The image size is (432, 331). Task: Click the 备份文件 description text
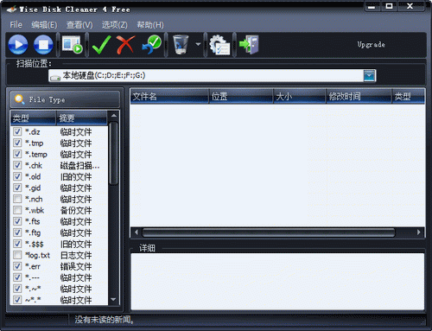76,210
